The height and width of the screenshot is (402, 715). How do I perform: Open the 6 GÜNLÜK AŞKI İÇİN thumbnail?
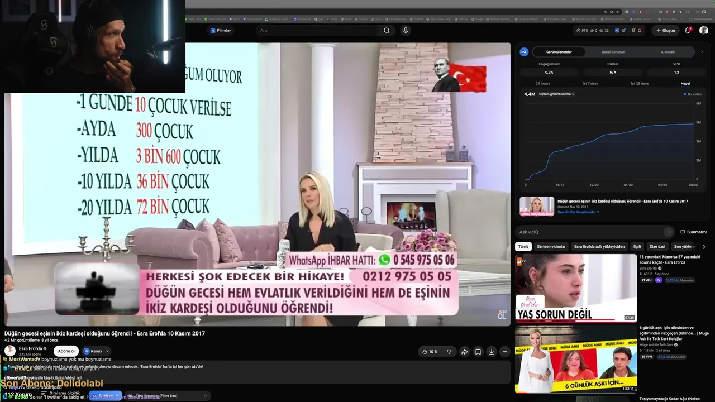tap(576, 358)
